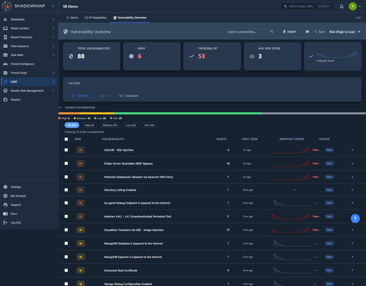The image size is (366, 286).
Task: Click the Log Out icon
Action: tap(5, 223)
